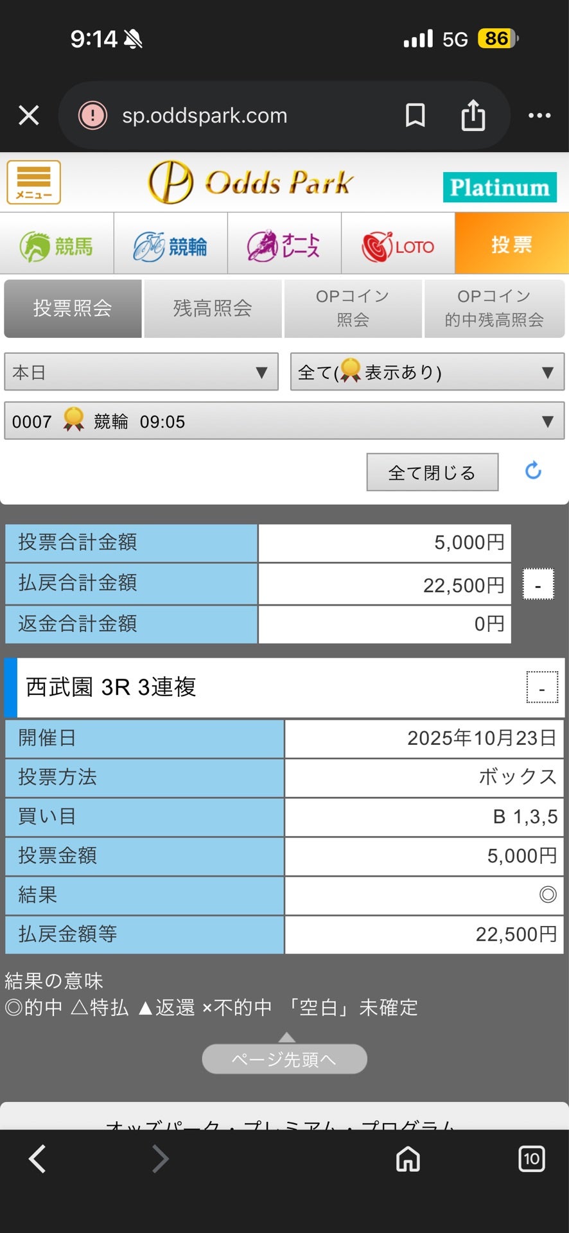Expand the 0007 競輪 09:05 ticket dropdown
This screenshot has height=1233, width=569.
[x=284, y=421]
